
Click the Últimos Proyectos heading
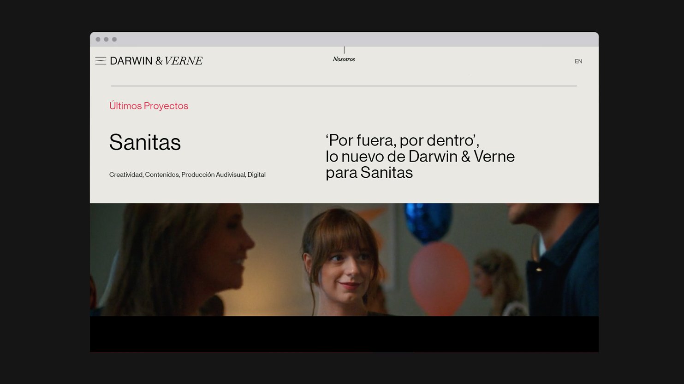tap(149, 106)
